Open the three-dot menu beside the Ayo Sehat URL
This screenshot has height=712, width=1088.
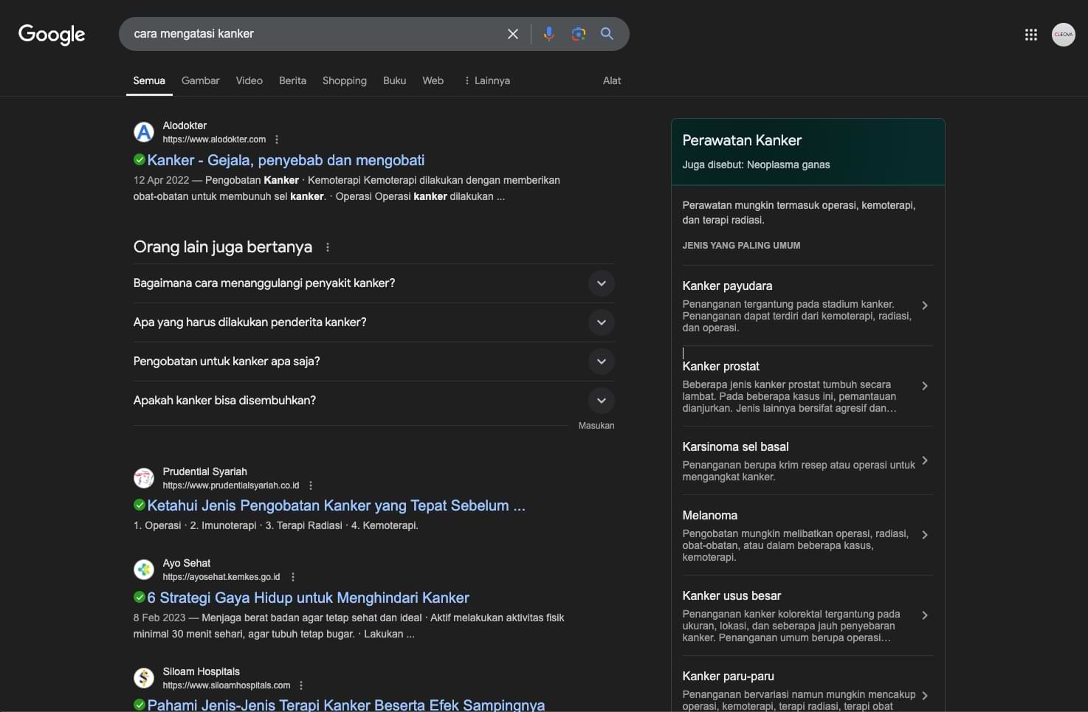[x=293, y=577]
